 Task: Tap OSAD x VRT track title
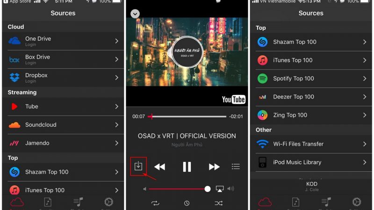(187, 136)
